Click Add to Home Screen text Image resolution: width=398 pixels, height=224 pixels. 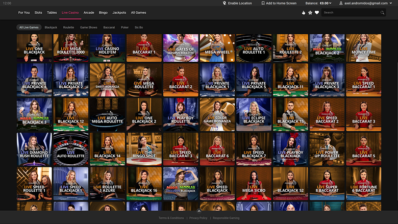pos(281,3)
